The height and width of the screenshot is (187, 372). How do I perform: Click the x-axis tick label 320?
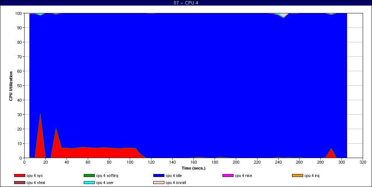click(363, 162)
